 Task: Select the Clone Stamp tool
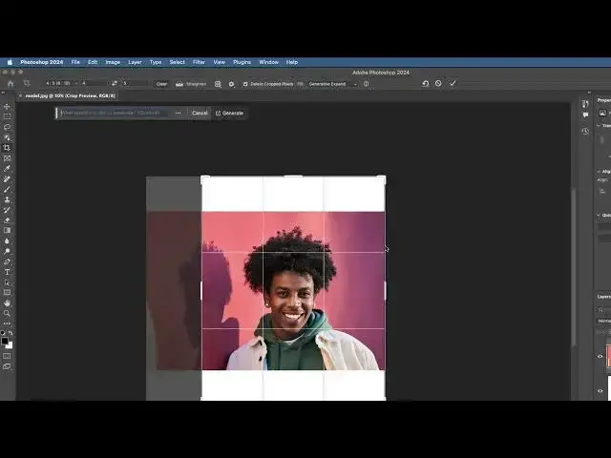tap(7, 199)
